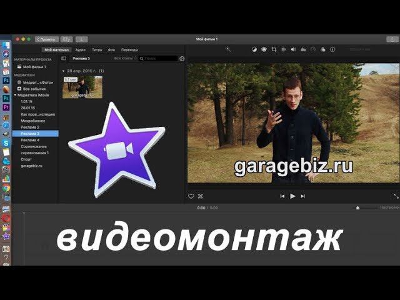The height and width of the screenshot is (300, 400).
Task: Launch Siri from the Dock
Action: pos(6,54)
